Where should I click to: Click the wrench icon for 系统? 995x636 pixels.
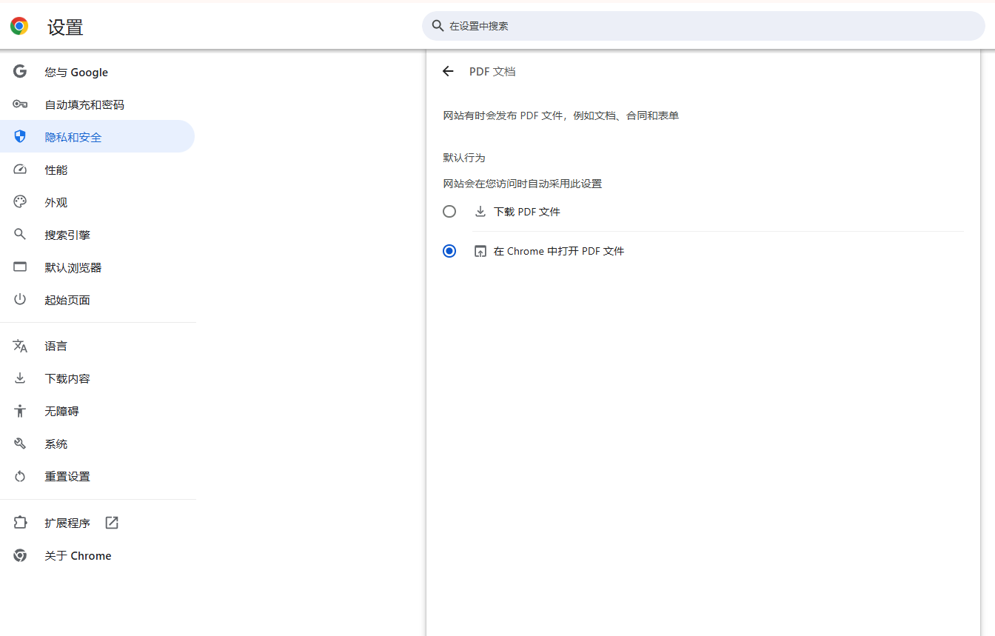point(20,443)
